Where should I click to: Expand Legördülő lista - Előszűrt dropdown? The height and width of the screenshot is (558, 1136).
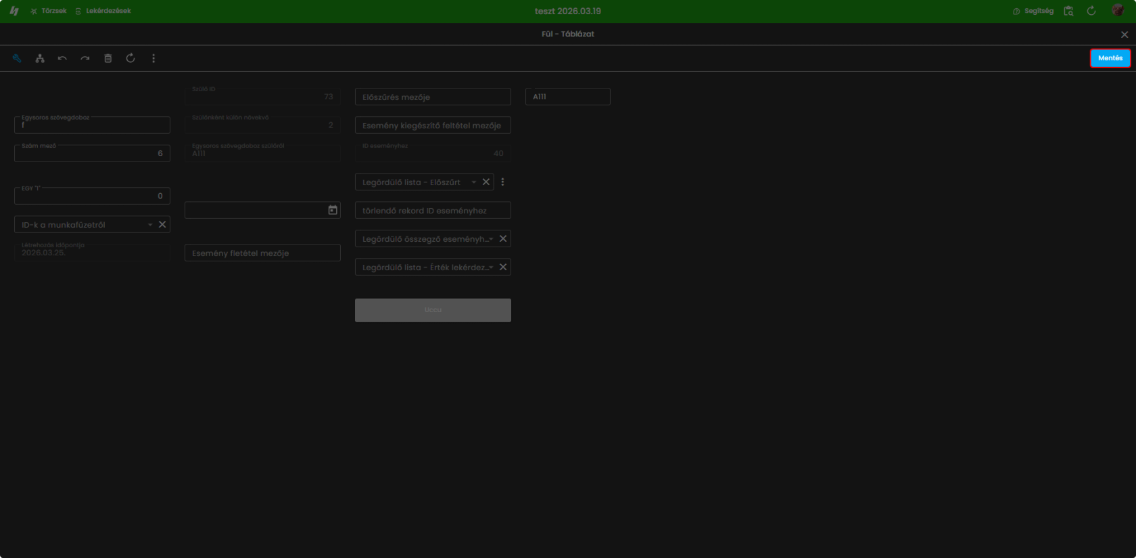click(x=473, y=182)
